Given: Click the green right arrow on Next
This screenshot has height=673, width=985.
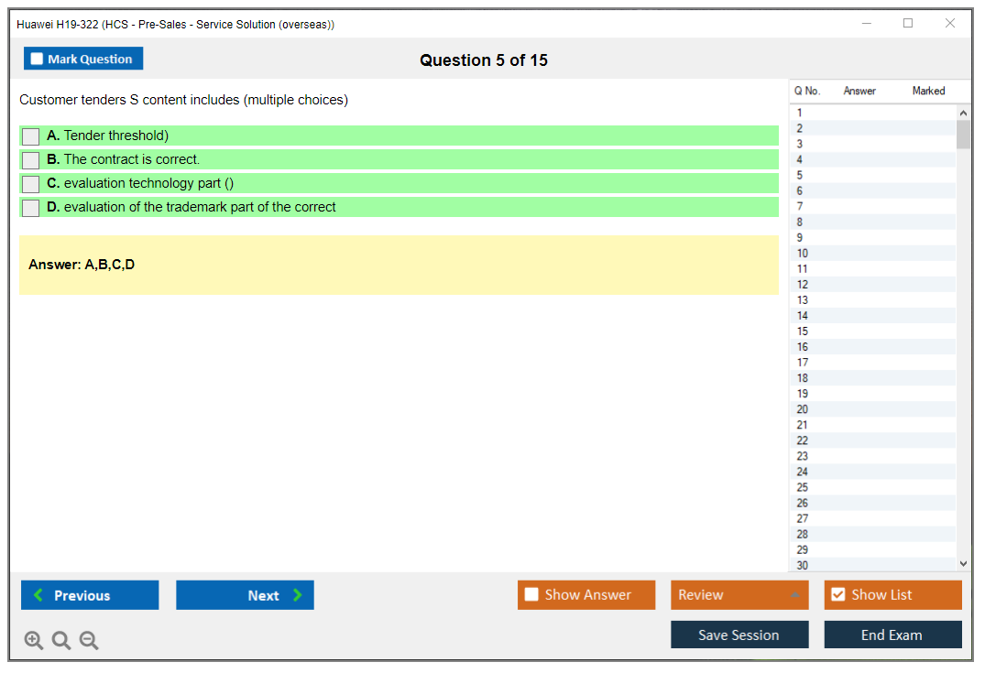Looking at the screenshot, I should click(297, 595).
